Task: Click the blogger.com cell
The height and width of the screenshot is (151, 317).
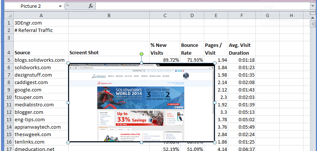Action: (41, 112)
